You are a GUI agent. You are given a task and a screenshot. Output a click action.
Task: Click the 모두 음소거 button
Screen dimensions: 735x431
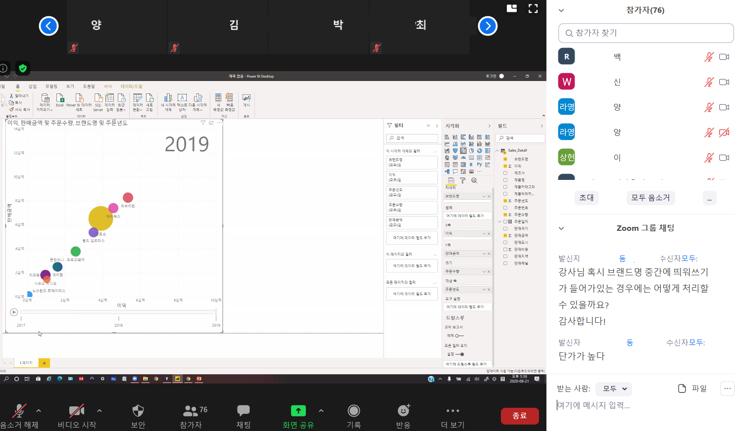tap(650, 198)
